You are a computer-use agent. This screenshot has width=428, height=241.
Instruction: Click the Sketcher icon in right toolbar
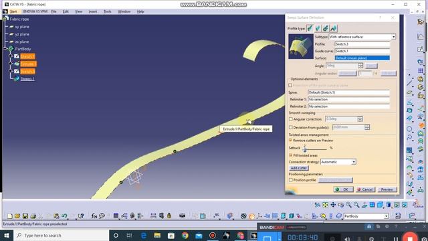tap(421, 49)
